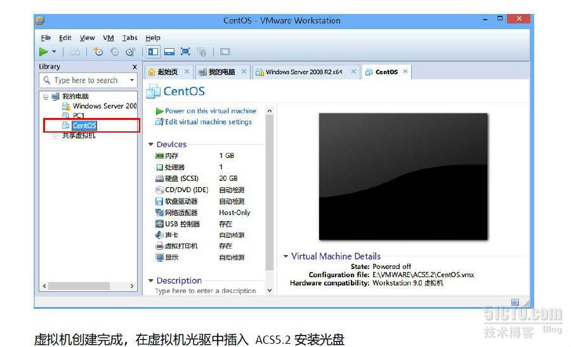Select the PC1 virtual machine
The height and width of the screenshot is (347, 571).
(x=79, y=115)
